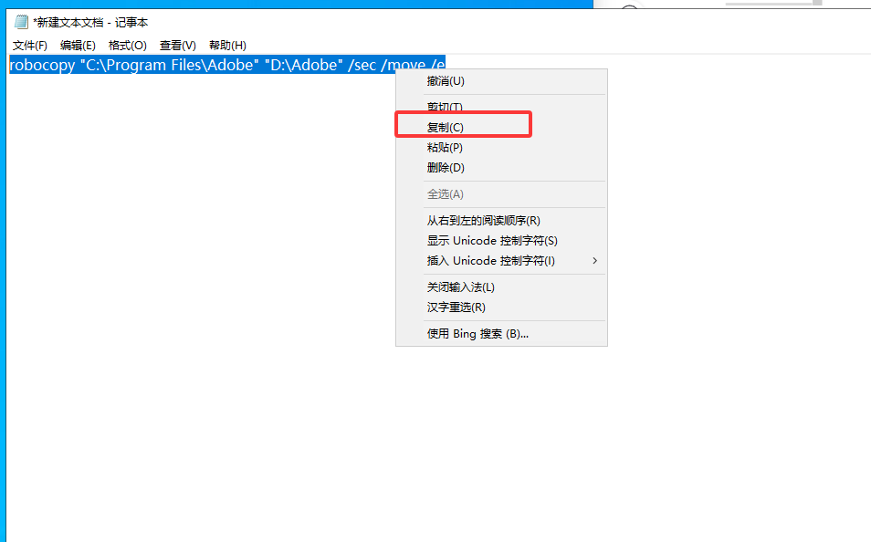Click 全选(A) in context menu
The width and height of the screenshot is (871, 542).
[x=501, y=193]
